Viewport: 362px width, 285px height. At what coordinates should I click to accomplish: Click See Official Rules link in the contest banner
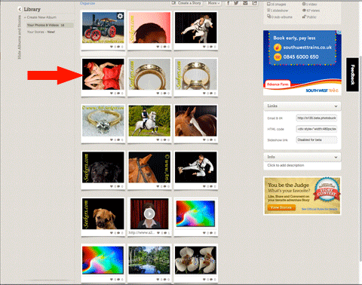tap(319, 209)
